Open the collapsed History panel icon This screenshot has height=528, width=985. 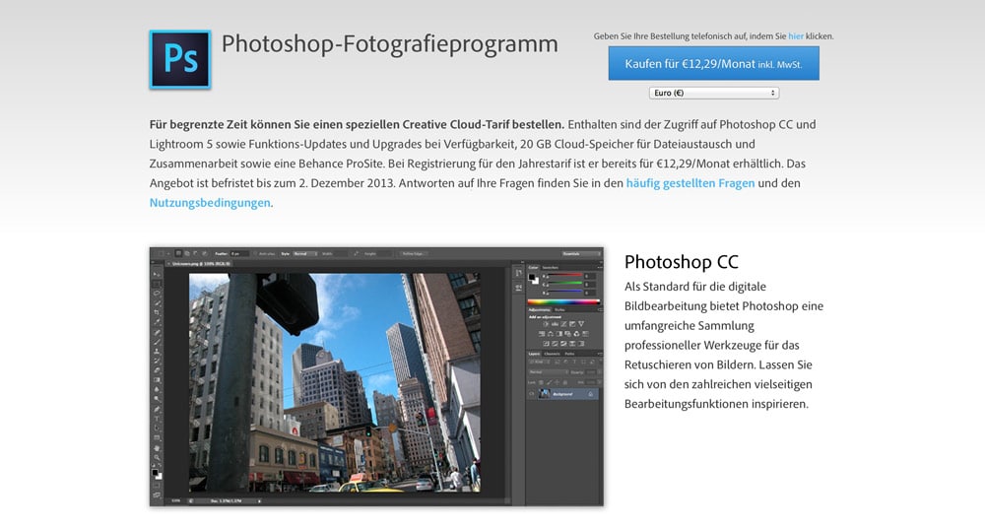pos(518,272)
